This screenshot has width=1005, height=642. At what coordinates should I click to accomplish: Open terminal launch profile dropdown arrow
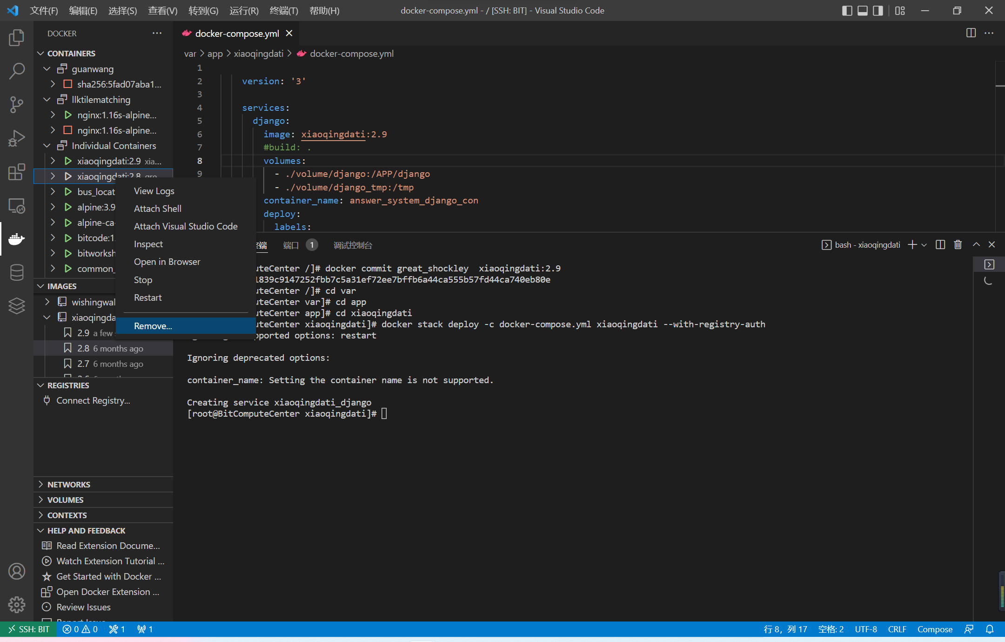point(924,245)
